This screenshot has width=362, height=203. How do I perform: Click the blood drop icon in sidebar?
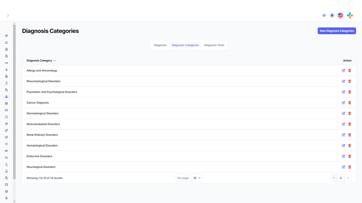(x=7, y=70)
